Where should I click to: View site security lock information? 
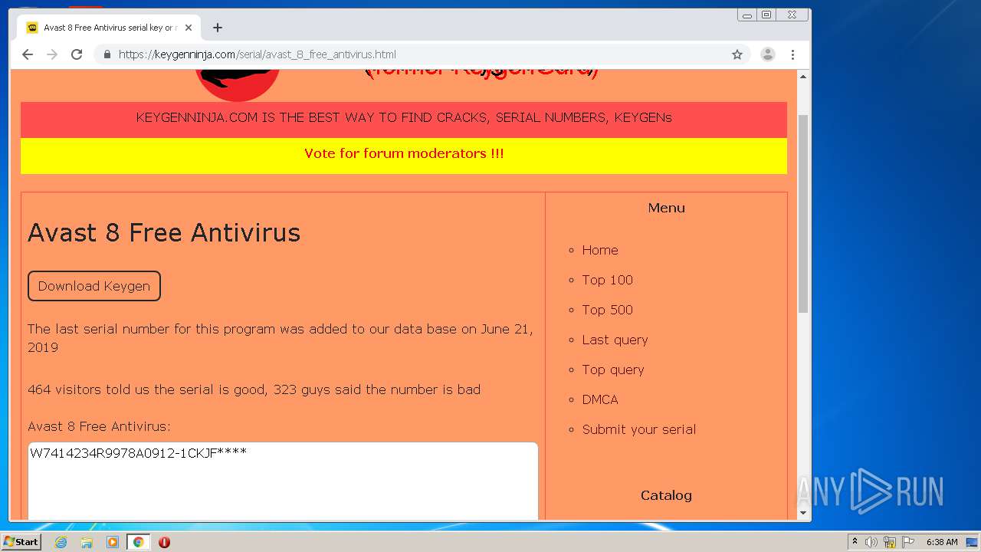tap(107, 54)
